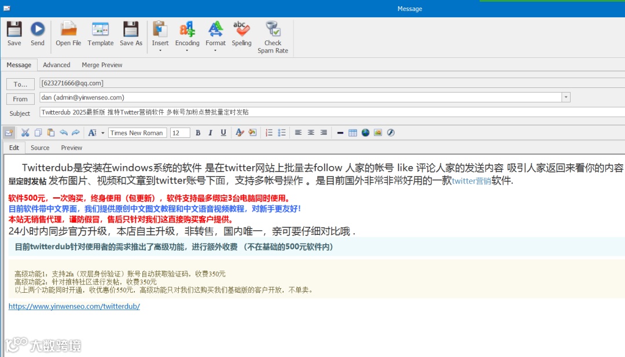Edit the To address field

(x=332, y=83)
